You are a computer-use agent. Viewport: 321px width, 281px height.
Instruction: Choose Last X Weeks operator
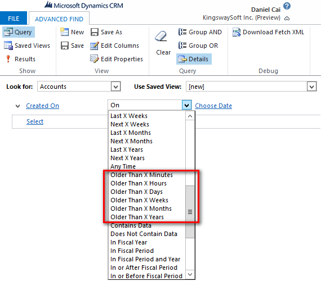pos(147,116)
